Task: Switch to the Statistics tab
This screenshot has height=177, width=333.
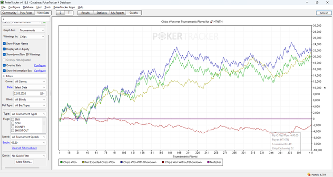Action: pyautogui.click(x=101, y=13)
